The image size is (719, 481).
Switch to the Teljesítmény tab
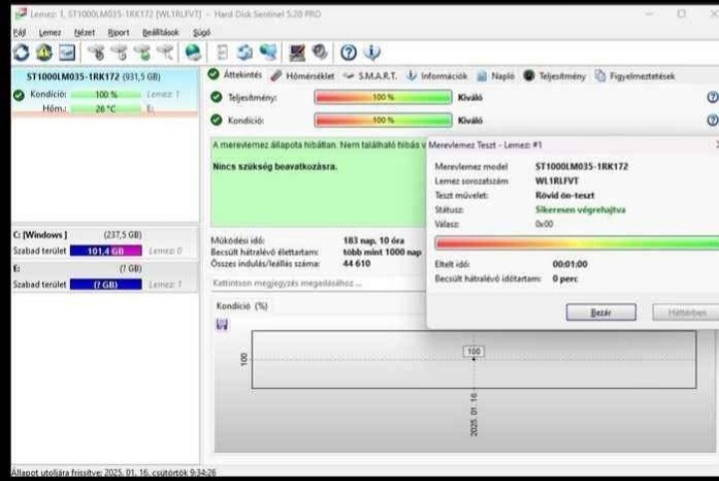(555, 76)
